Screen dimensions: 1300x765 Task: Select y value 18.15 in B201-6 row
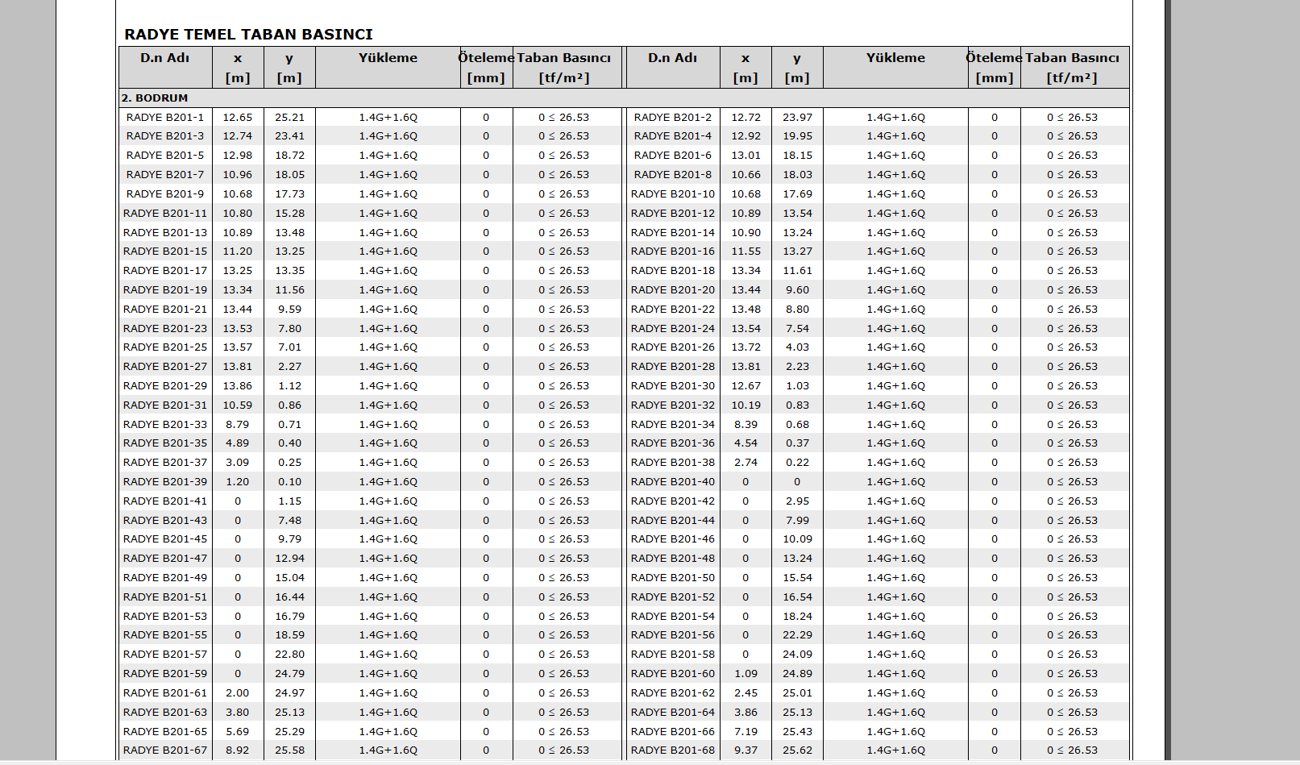(798, 156)
